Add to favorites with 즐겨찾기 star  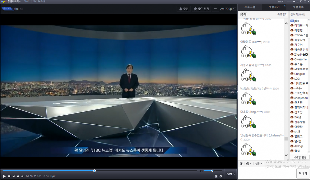coord(201,9)
